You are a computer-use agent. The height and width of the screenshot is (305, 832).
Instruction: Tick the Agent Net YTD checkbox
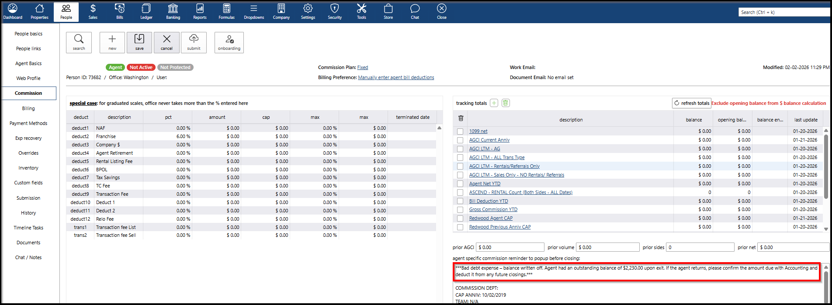460,184
